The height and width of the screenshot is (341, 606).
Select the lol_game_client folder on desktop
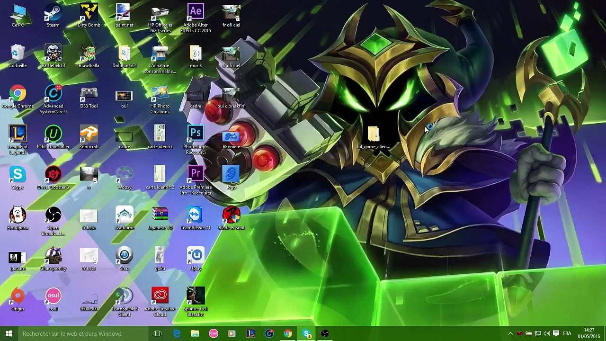coord(374,137)
